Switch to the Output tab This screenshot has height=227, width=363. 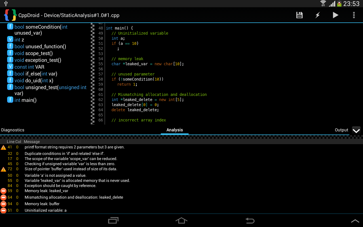click(341, 130)
